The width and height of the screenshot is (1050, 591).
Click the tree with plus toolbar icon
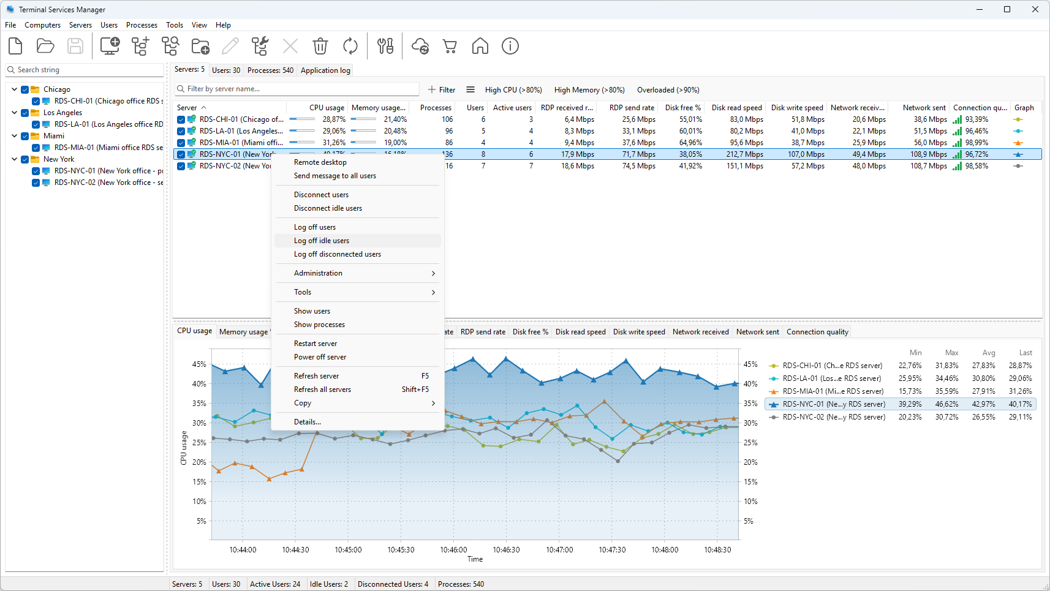(140, 46)
